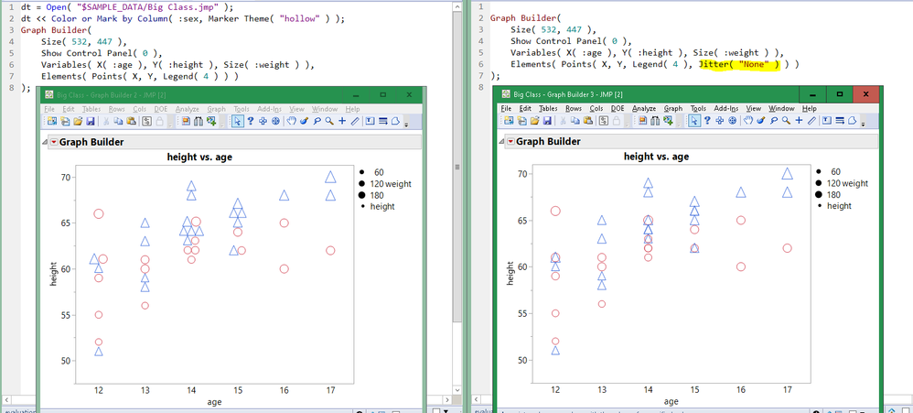
Task: Open View menu in Graph Builder 2
Action: point(296,109)
